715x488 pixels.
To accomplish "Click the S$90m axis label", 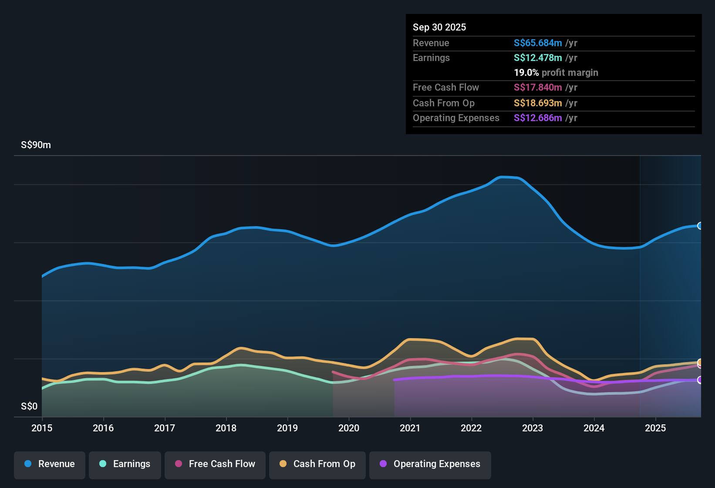I will 35,145.
